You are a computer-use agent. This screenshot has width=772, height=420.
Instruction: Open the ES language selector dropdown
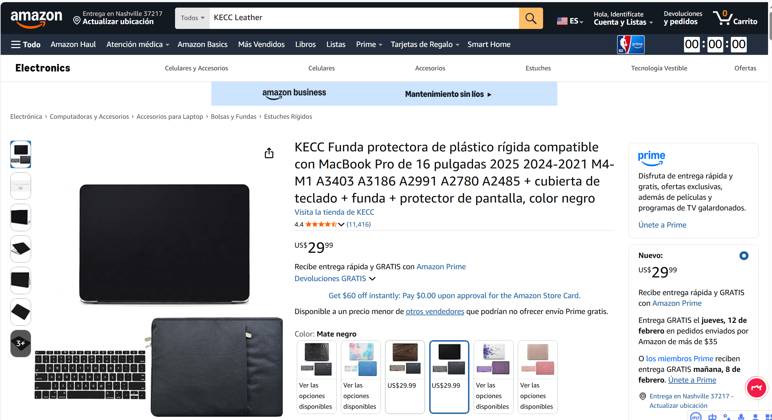coord(570,21)
